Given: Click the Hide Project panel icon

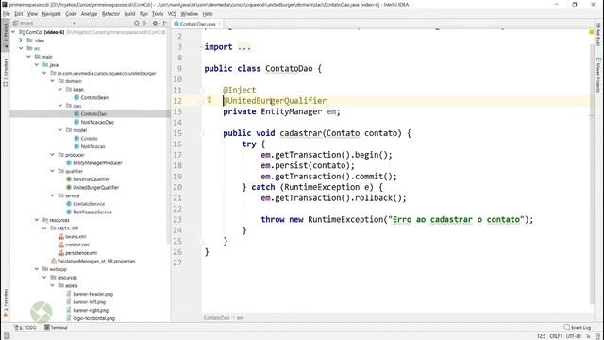Looking at the screenshot, I should (165, 23).
